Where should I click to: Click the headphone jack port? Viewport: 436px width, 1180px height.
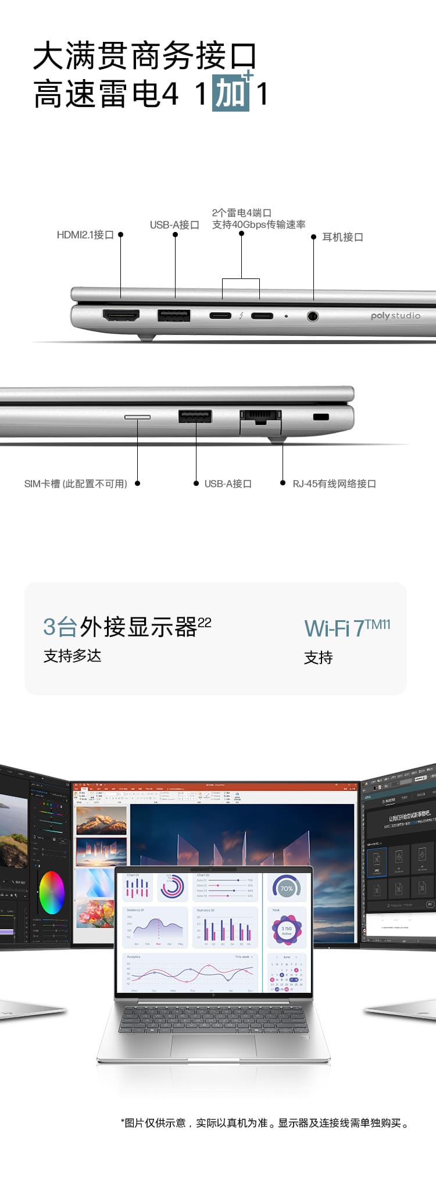313,316
